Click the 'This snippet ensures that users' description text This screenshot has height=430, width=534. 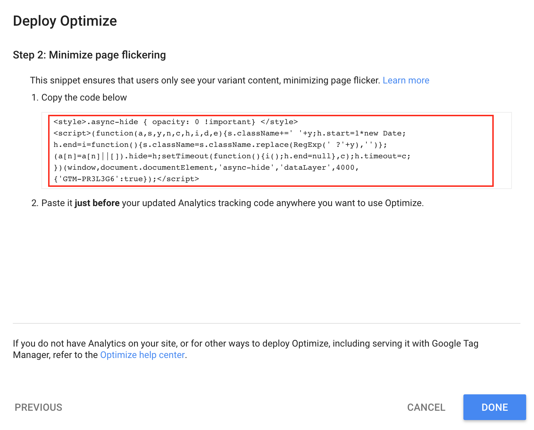205,80
